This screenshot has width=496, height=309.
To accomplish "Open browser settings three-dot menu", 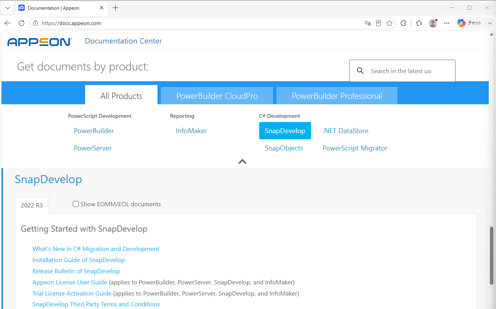I will click(x=447, y=23).
